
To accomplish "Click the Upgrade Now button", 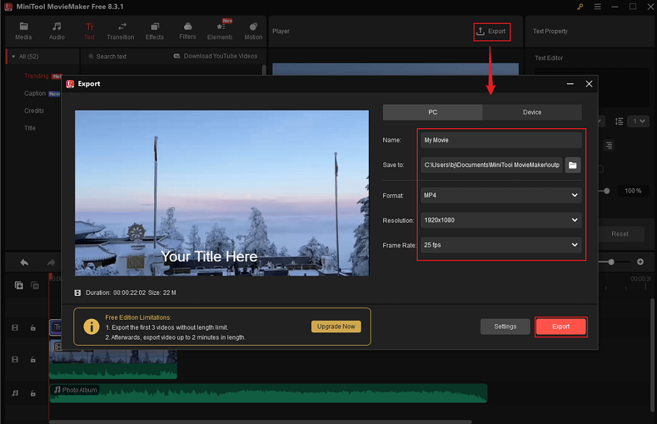I will click(x=336, y=327).
